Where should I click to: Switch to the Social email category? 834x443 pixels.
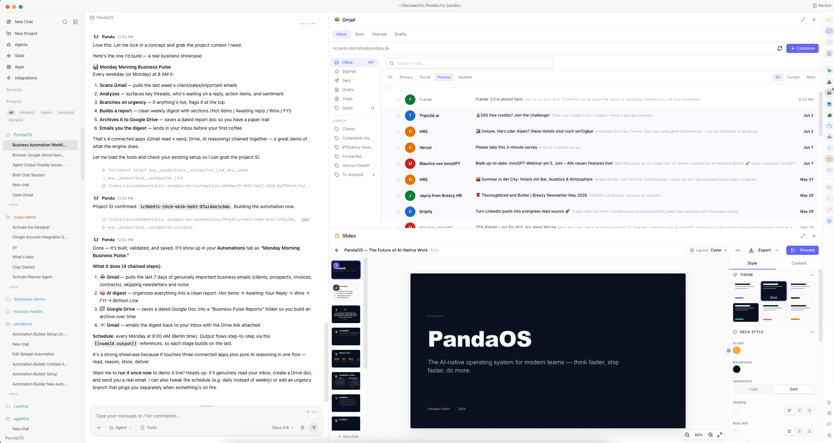[425, 77]
